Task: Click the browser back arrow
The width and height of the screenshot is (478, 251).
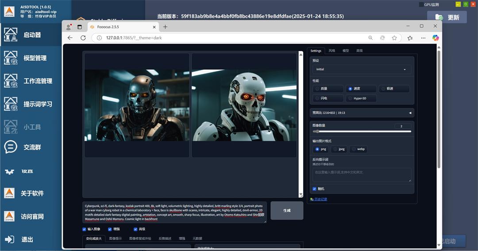Action: pos(70,38)
